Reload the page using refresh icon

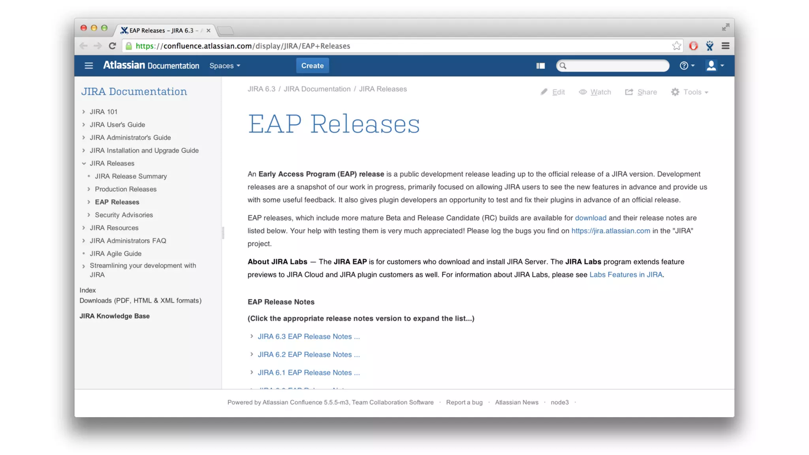113,46
